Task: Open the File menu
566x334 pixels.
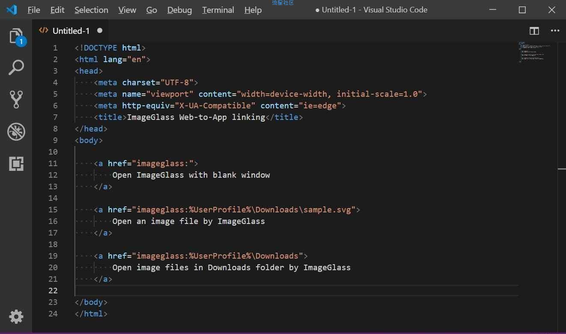Action: tap(34, 10)
